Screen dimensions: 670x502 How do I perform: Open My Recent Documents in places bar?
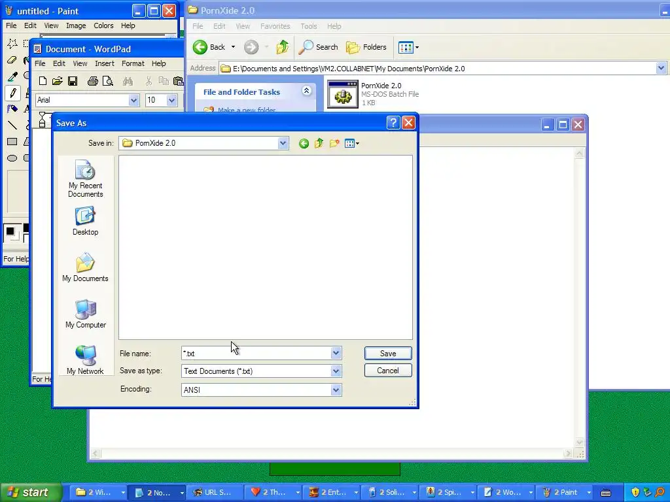(x=86, y=178)
